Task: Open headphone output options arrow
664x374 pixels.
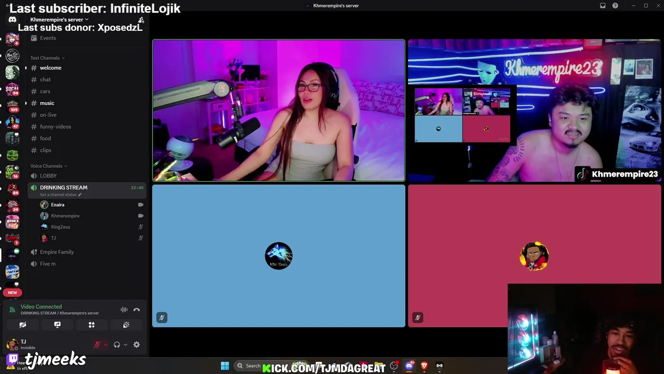Action: click(125, 344)
